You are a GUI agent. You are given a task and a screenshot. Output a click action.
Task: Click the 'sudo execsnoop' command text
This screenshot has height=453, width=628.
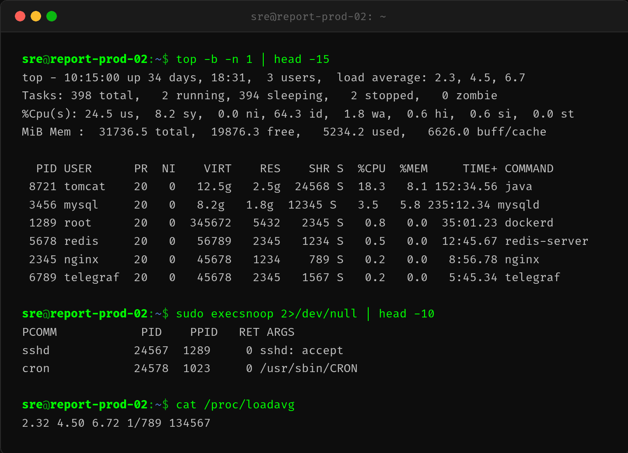pos(225,314)
